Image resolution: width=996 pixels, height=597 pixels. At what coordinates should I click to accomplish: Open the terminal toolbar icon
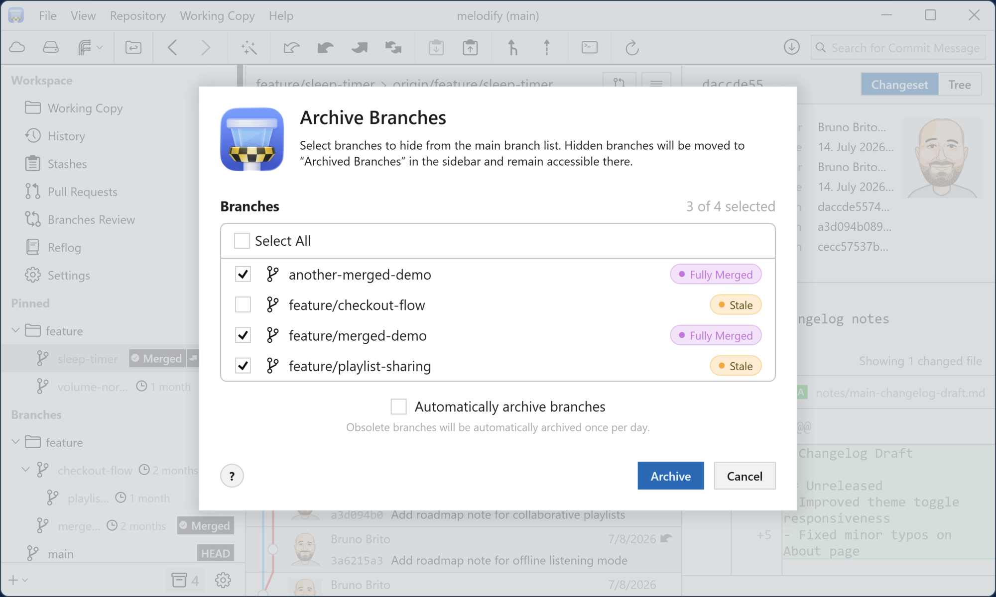(x=590, y=47)
